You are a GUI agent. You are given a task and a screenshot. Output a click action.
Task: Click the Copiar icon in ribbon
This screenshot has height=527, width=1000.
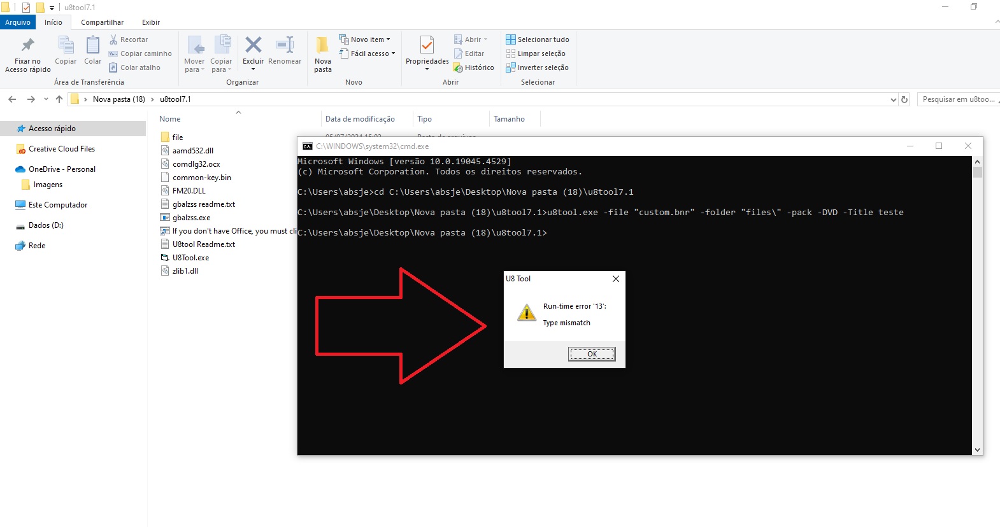click(x=66, y=45)
